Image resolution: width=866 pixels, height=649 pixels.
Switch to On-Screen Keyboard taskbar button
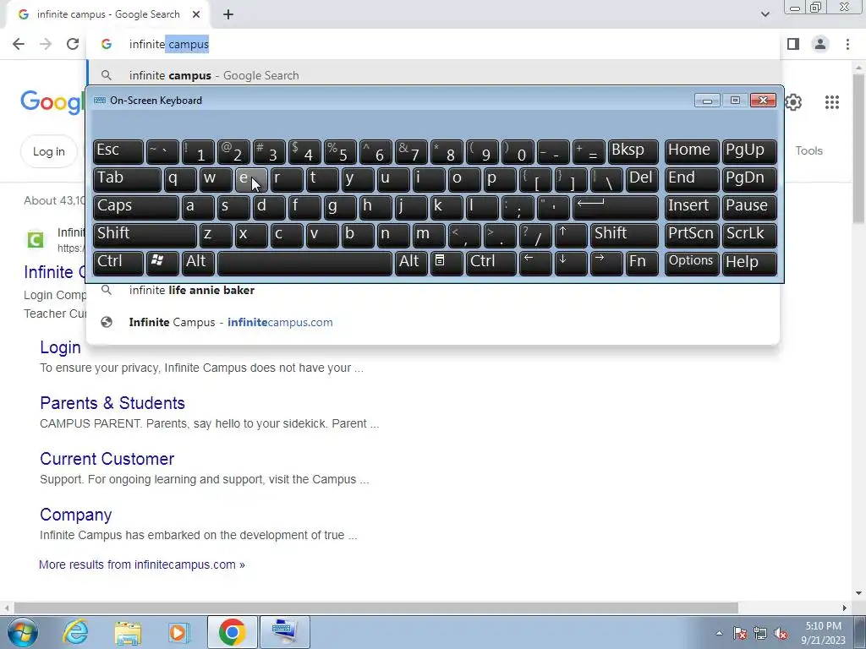[284, 632]
